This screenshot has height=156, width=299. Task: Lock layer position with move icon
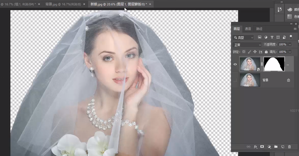pos(255,52)
